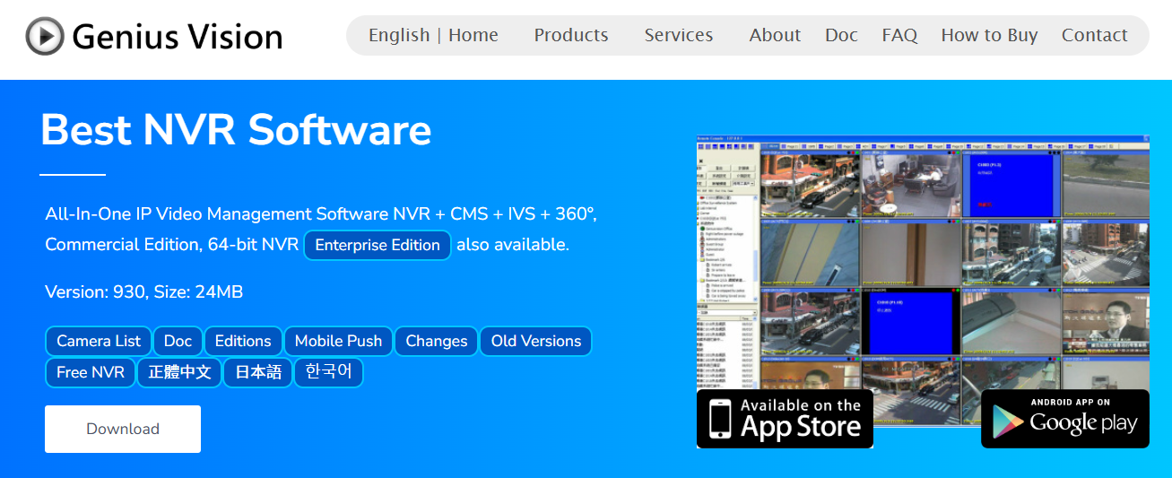This screenshot has width=1172, height=478.
Task: Click the white Download button
Action: click(x=123, y=429)
